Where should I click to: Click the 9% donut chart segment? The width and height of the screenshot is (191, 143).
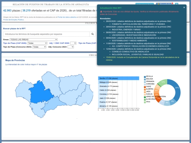(x=173, y=102)
